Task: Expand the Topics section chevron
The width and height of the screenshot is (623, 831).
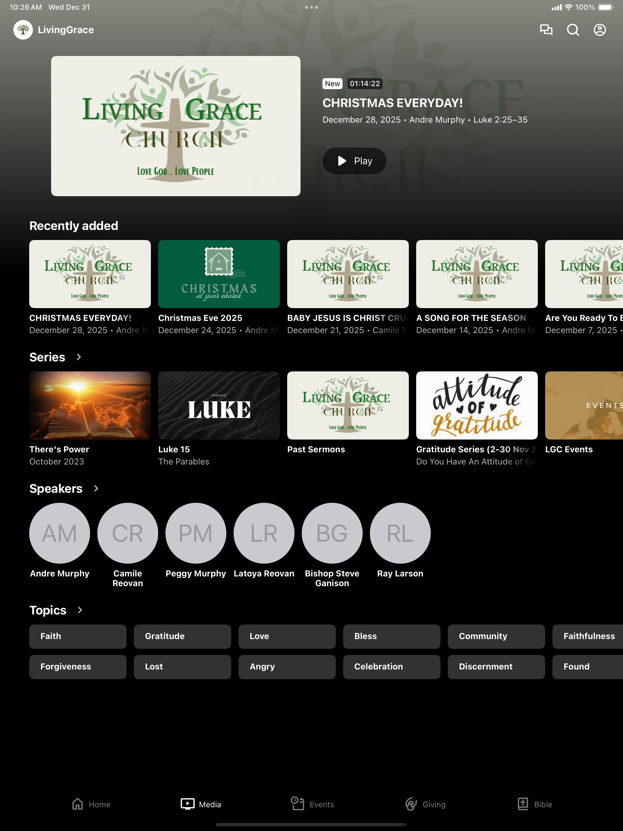Action: coord(80,610)
